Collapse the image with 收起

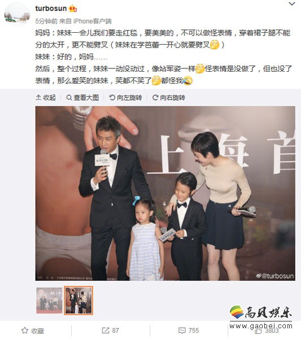tap(46, 98)
